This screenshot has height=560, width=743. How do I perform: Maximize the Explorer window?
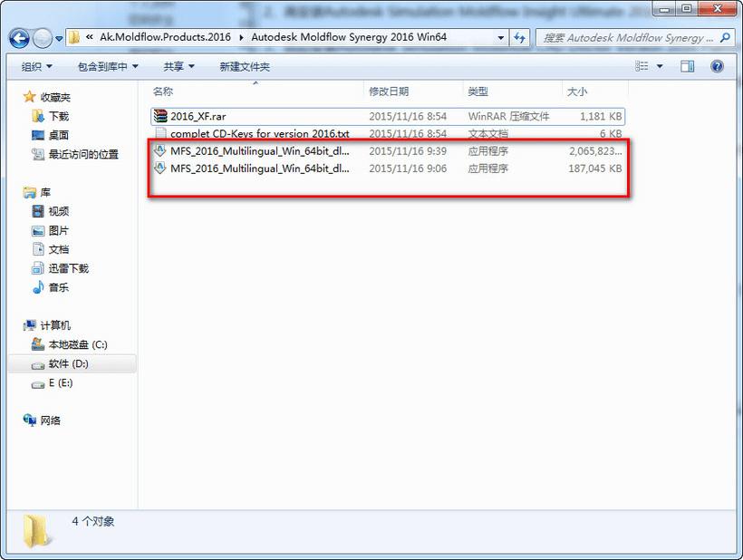click(x=687, y=8)
